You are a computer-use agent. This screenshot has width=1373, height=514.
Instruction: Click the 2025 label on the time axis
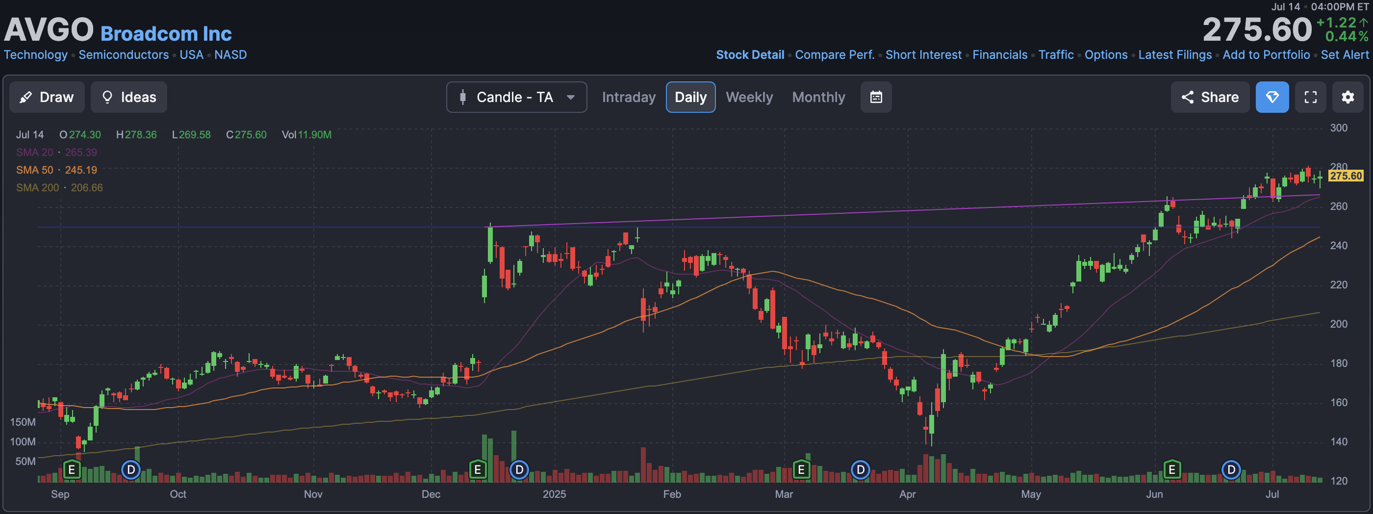pyautogui.click(x=554, y=494)
